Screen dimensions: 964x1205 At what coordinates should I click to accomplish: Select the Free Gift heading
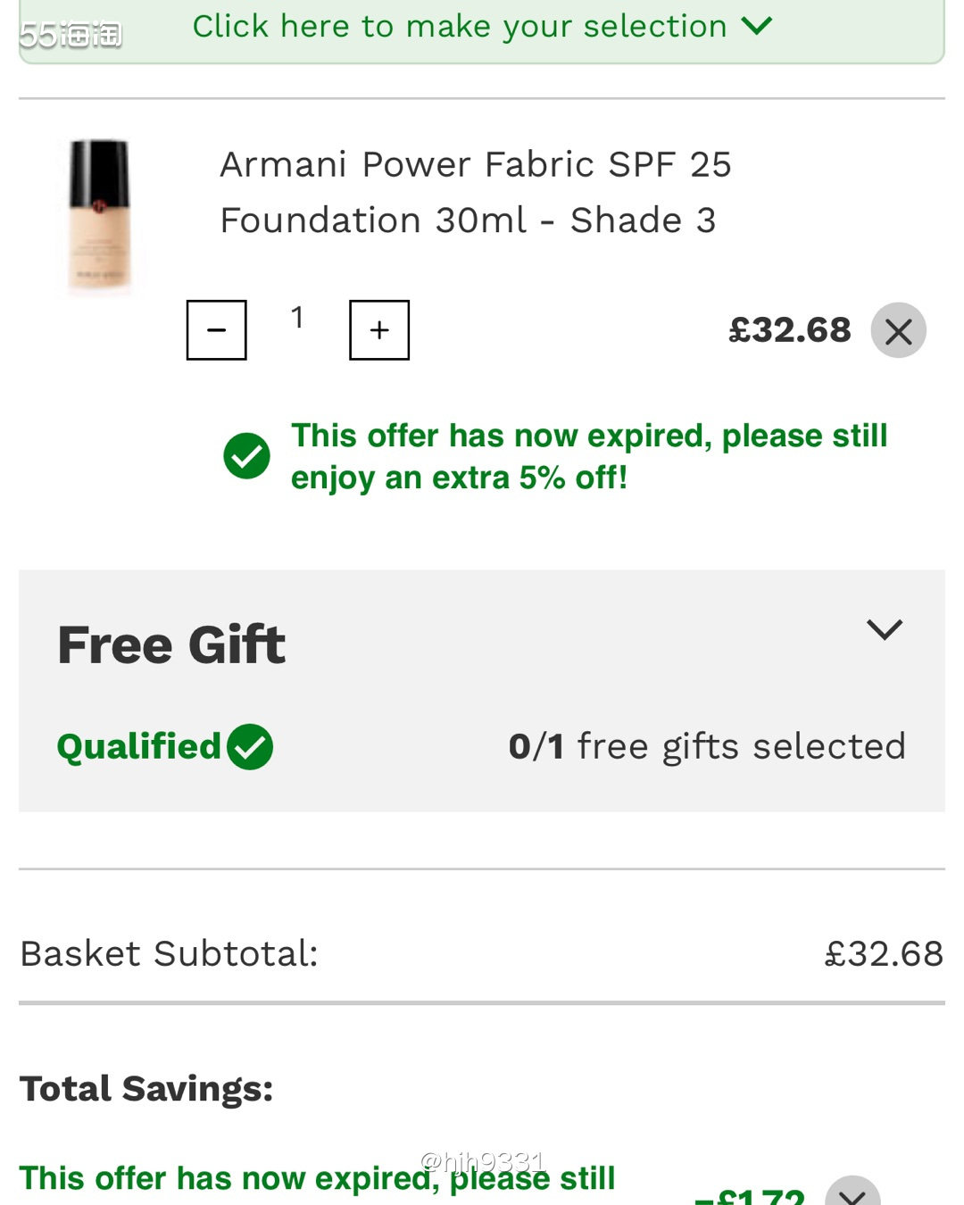(171, 644)
